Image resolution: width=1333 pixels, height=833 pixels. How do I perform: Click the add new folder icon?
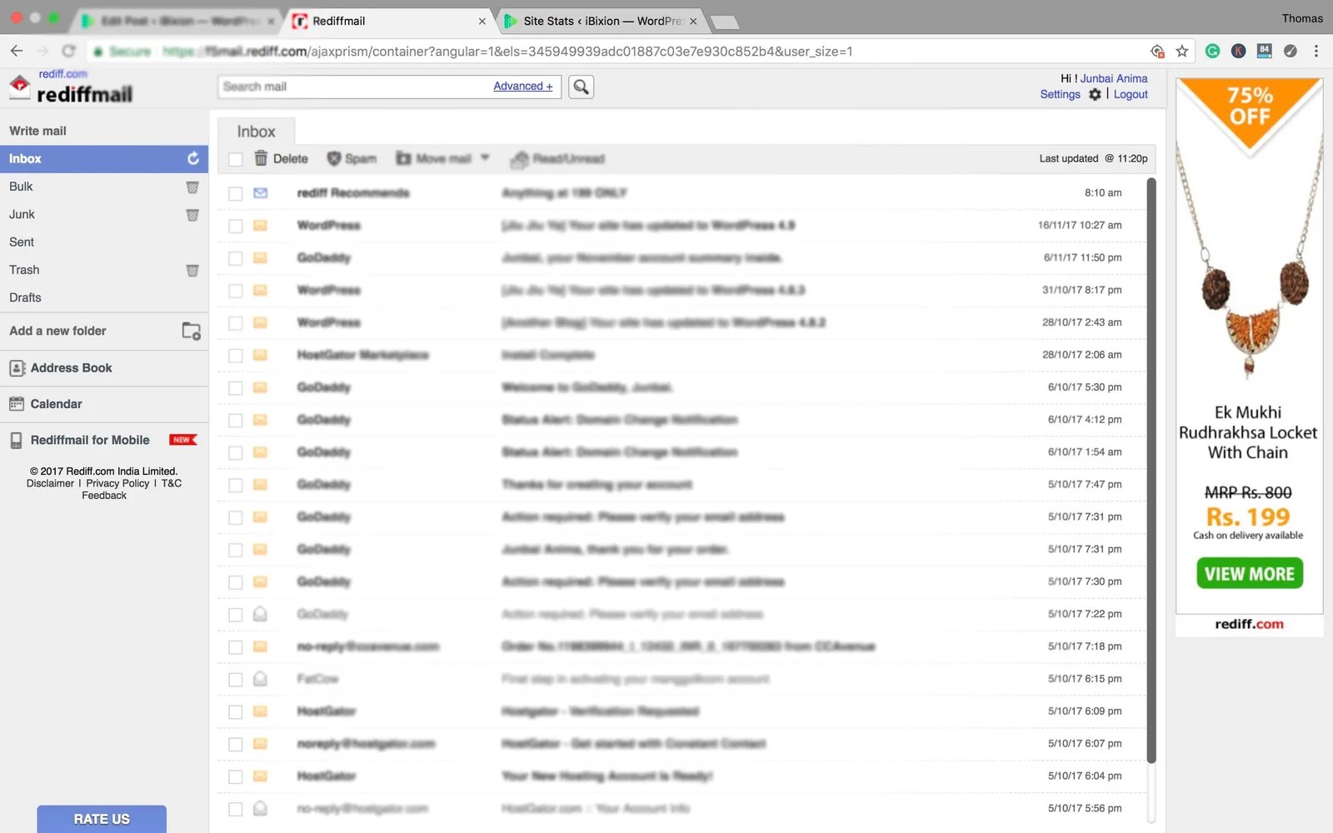[192, 332]
